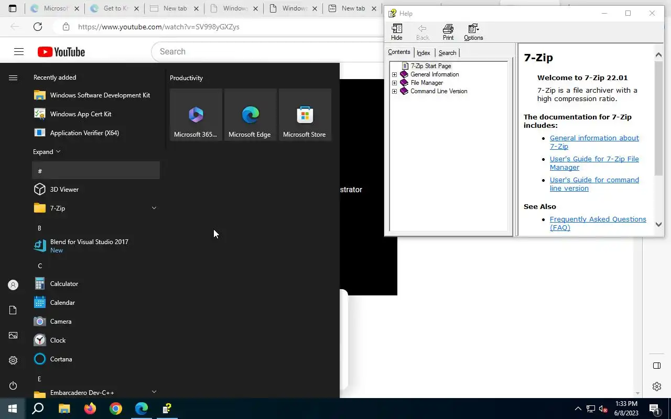
Task: Expand the 7-Zip folder in Start
Action: [154, 208]
